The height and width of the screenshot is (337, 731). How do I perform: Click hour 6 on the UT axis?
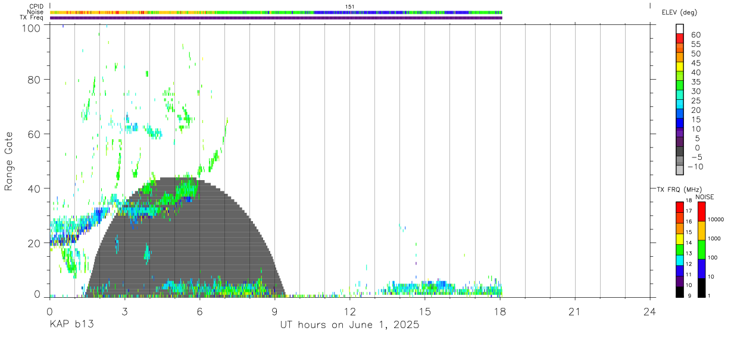(x=199, y=311)
